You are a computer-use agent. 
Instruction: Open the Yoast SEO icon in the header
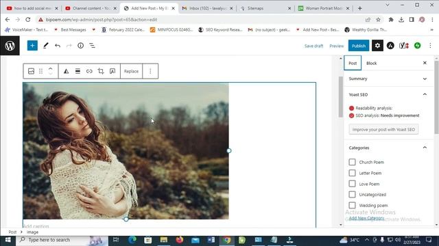pos(404,46)
